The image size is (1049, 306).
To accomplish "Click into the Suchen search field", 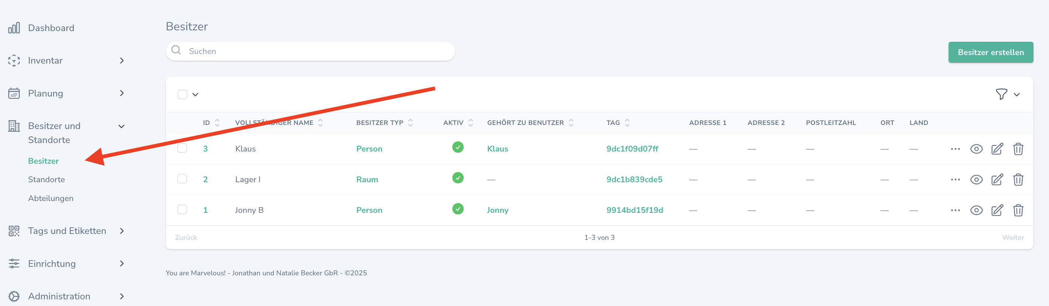I will coord(318,51).
